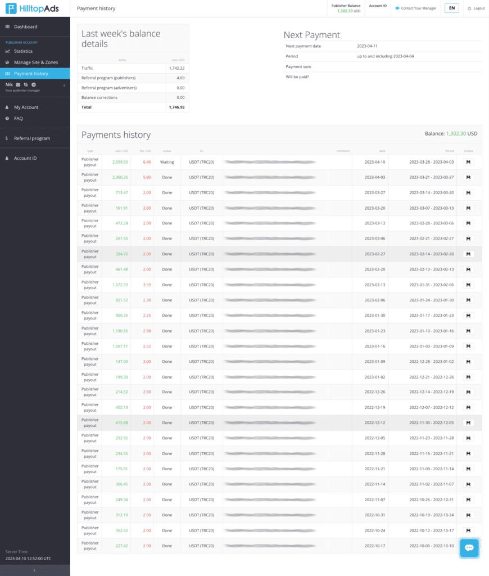Viewport: 489px width, 576px height.
Task: Click the Account ID header field
Action: tap(377, 7)
